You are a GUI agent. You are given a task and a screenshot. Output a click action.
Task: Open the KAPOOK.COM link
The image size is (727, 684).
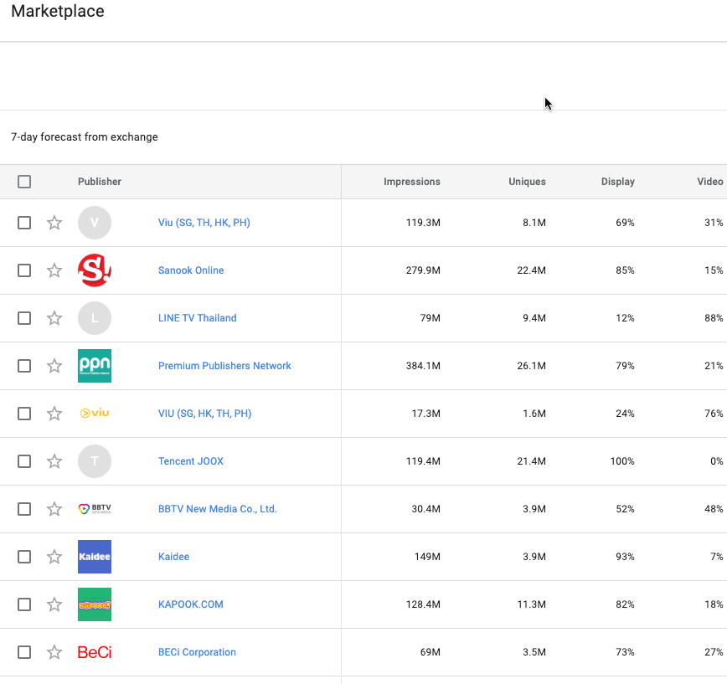click(x=191, y=604)
